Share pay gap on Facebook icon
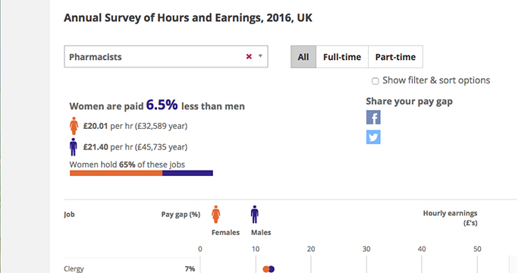Viewport: 531px width, 273px height. pos(373,118)
